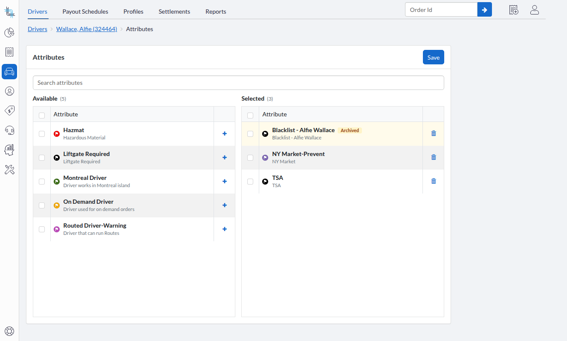Click the TSA attribute name
The width and height of the screenshot is (567, 341).
278,178
